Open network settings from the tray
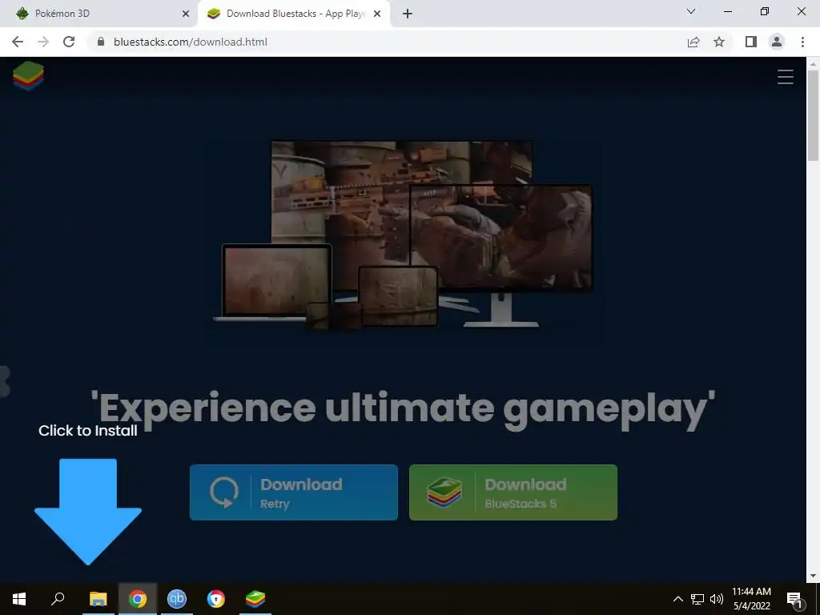 point(697,599)
